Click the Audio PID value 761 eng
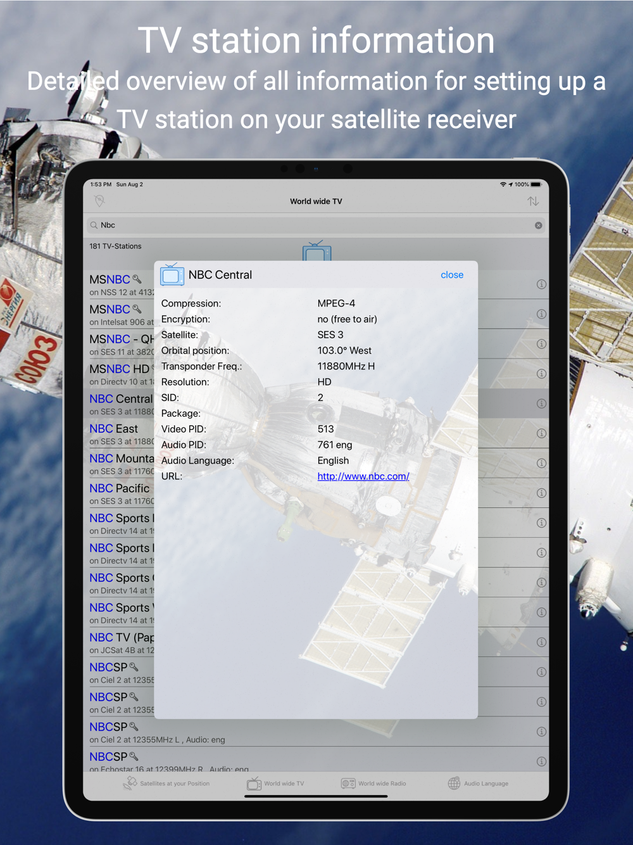The height and width of the screenshot is (845, 633). tap(335, 445)
